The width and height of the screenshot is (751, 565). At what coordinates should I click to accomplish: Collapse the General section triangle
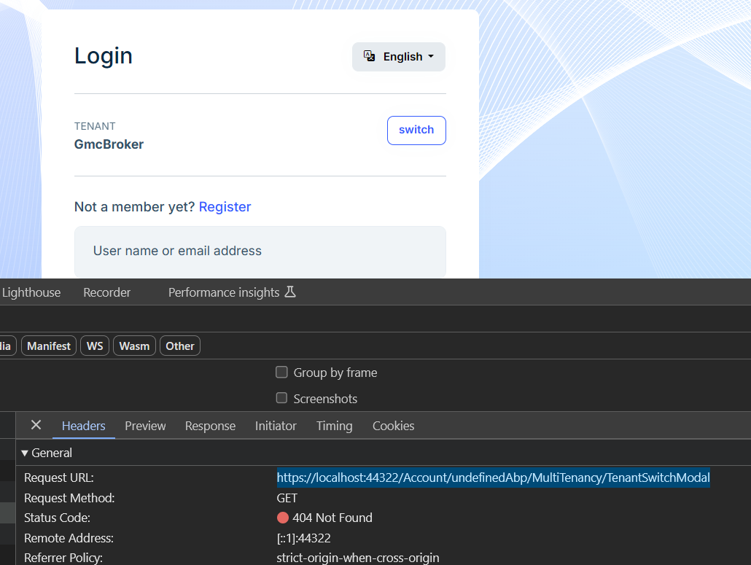[x=25, y=453]
